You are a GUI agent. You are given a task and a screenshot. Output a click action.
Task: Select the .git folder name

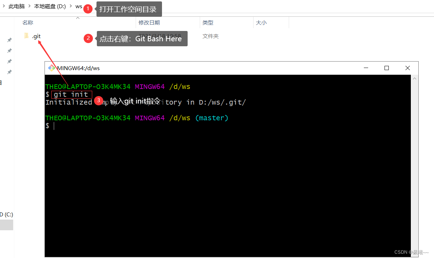36,36
